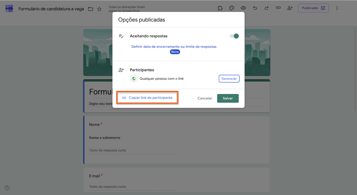Click the copy link icon in toolbar
357x195 pixels.
(x=278, y=8)
